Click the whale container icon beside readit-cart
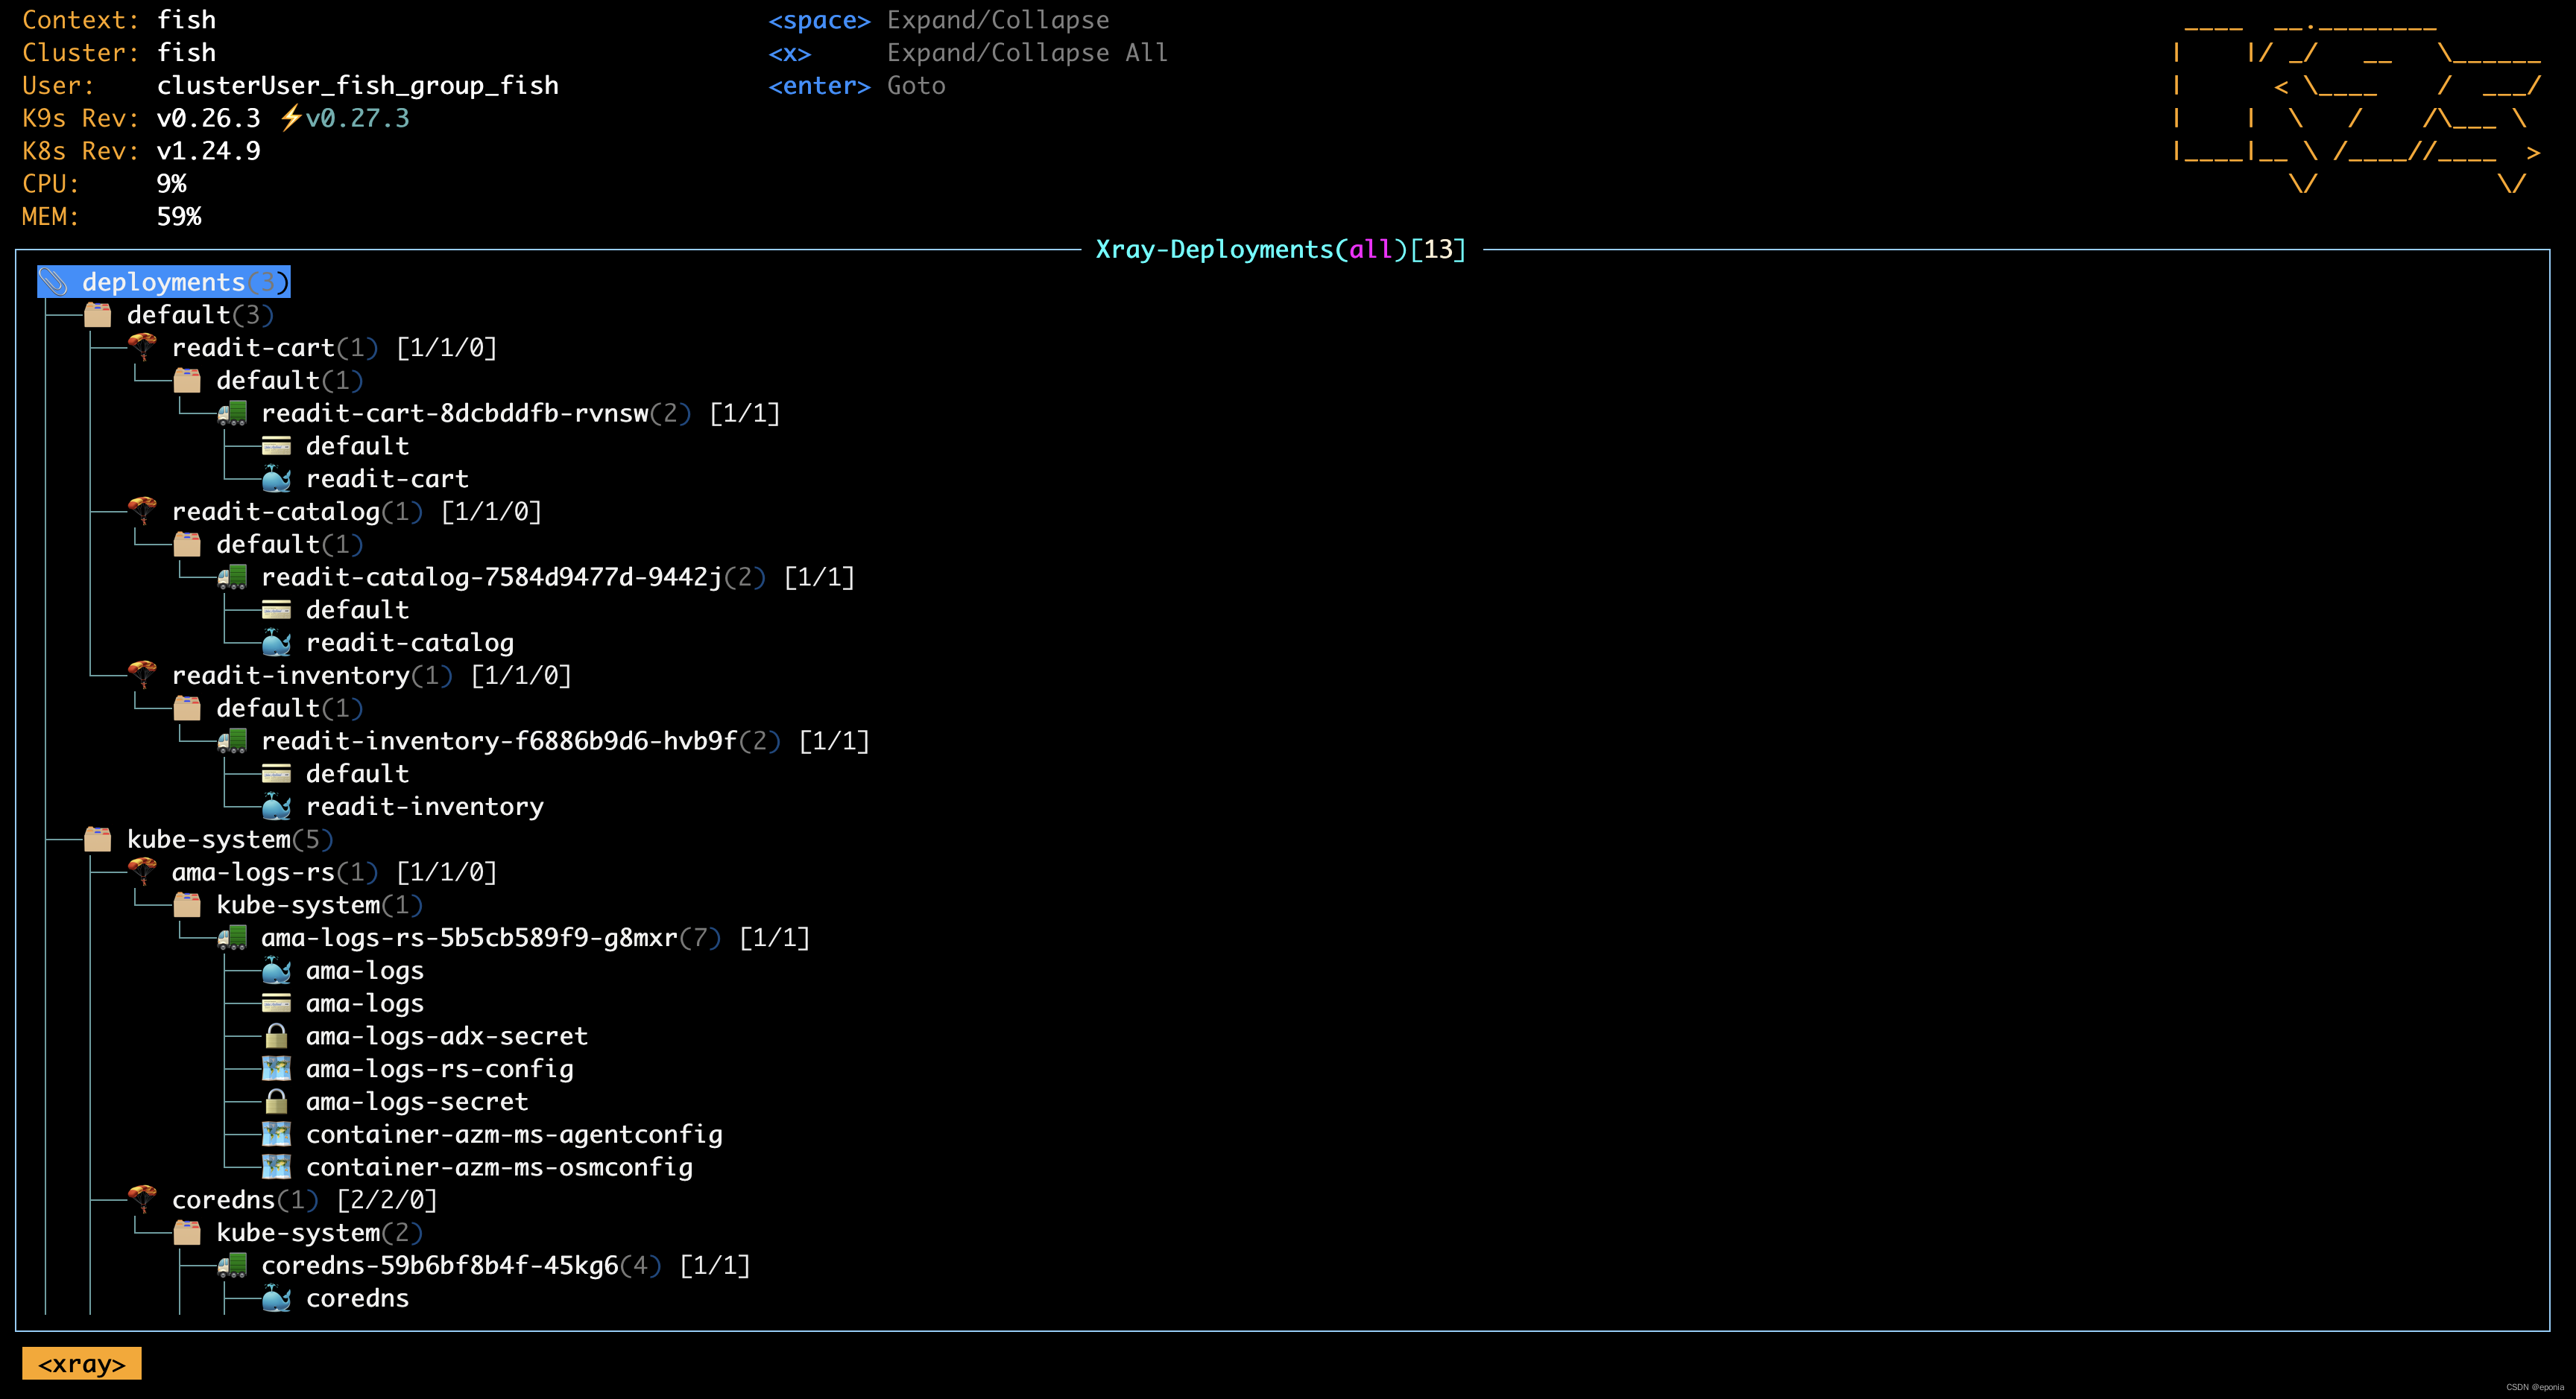 pyautogui.click(x=276, y=479)
